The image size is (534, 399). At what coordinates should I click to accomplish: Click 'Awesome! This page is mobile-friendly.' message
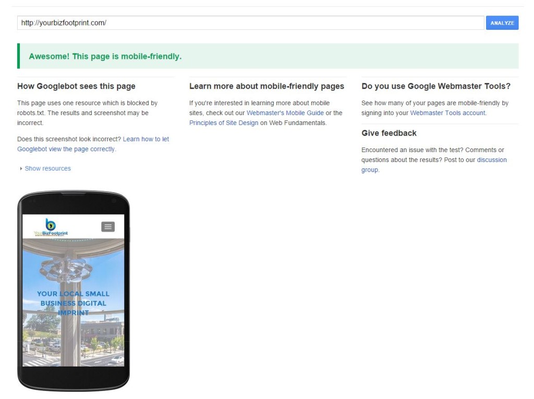coord(105,56)
